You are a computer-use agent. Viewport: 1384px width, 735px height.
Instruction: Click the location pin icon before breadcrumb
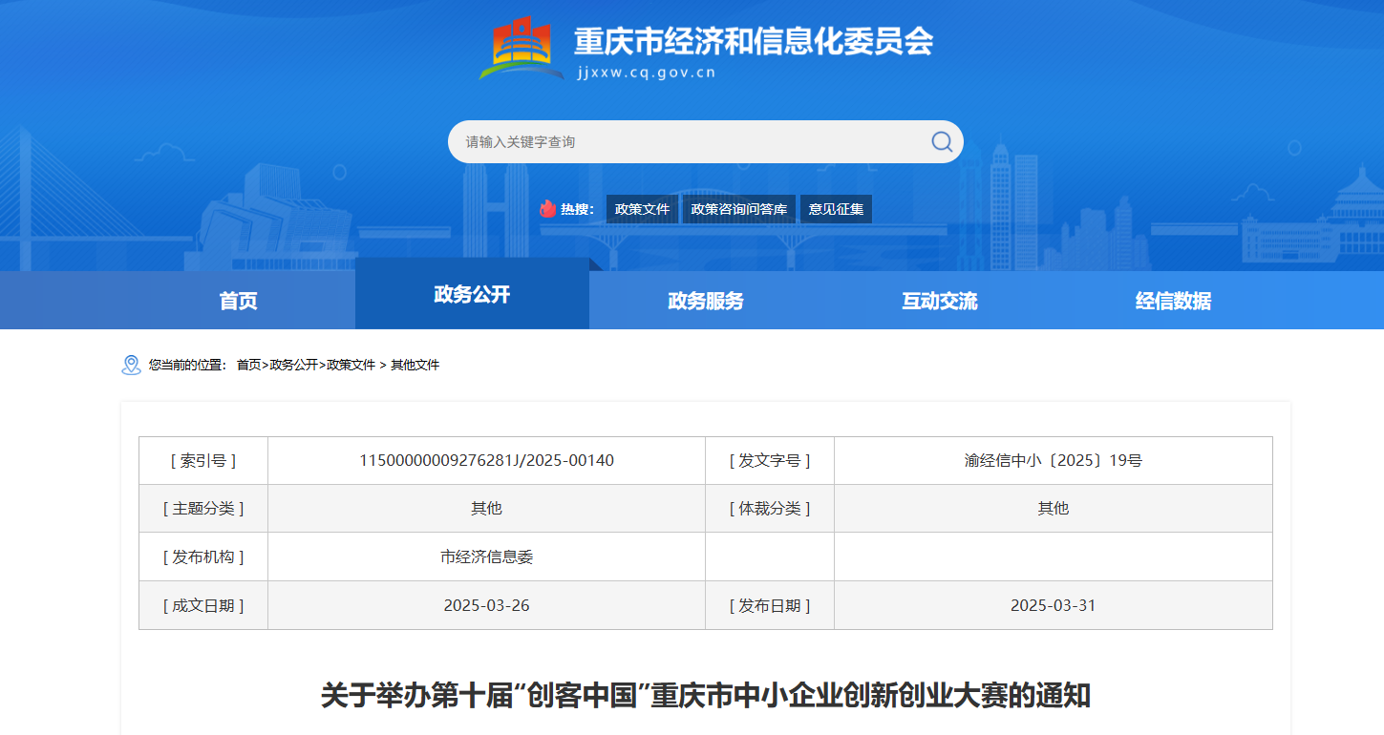coord(130,364)
